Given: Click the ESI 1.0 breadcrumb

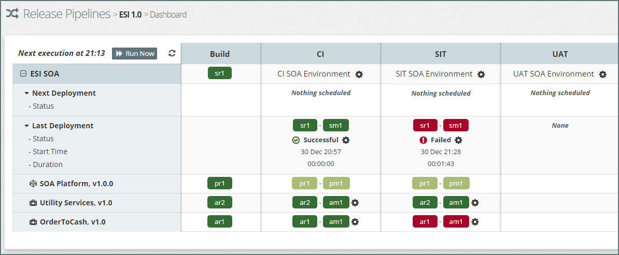Looking at the screenshot, I should tap(130, 14).
